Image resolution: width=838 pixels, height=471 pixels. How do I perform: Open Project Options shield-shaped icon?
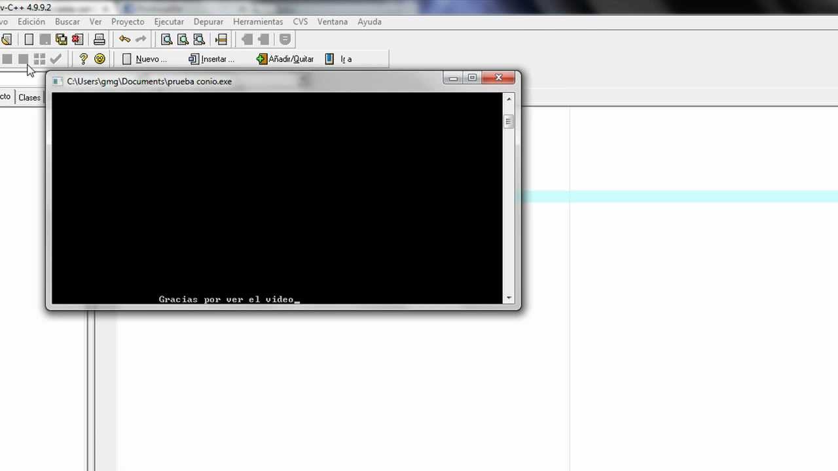[x=285, y=39]
